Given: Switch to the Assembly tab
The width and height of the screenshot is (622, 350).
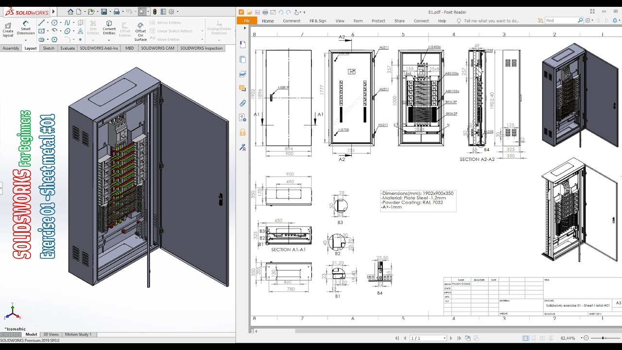Looking at the screenshot, I should (11, 48).
